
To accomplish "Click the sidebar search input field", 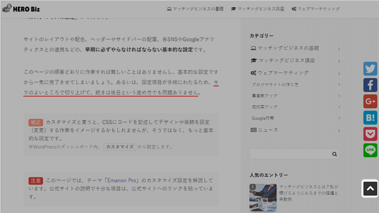I will click(x=290, y=154).
